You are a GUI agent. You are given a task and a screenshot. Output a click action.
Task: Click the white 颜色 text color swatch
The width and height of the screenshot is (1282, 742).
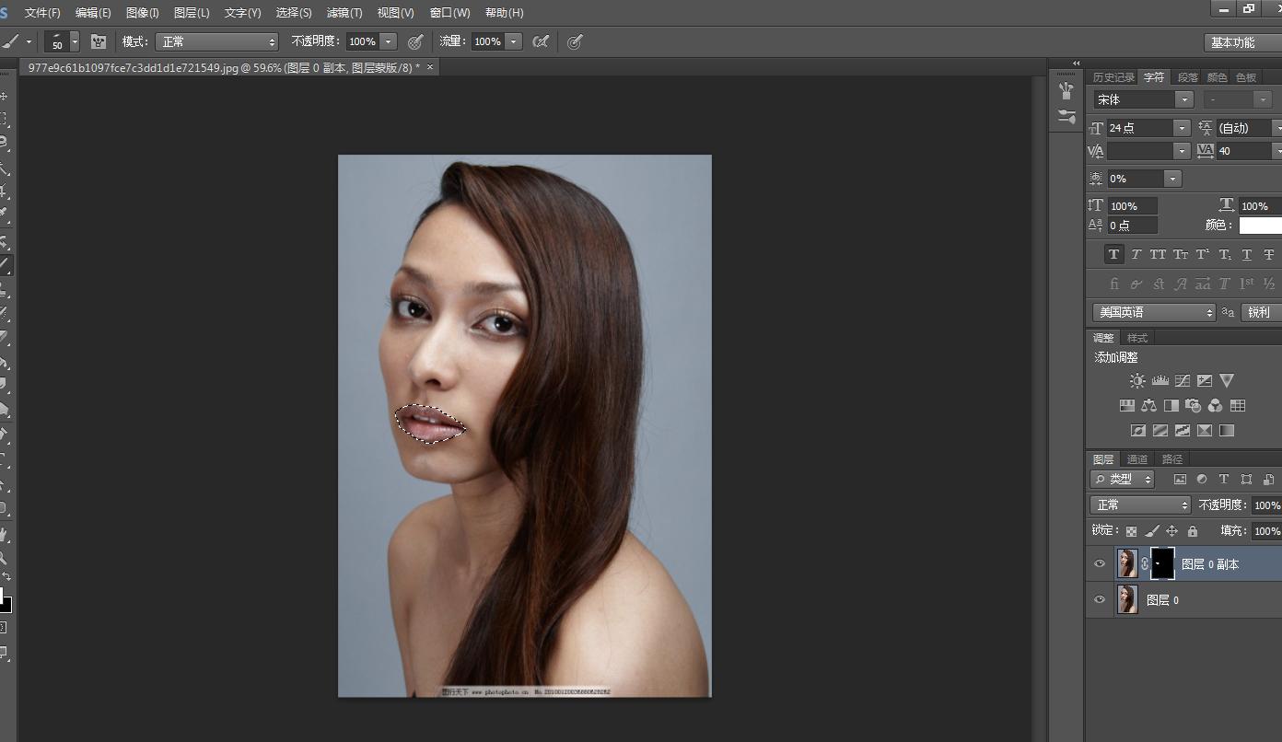point(1259,226)
